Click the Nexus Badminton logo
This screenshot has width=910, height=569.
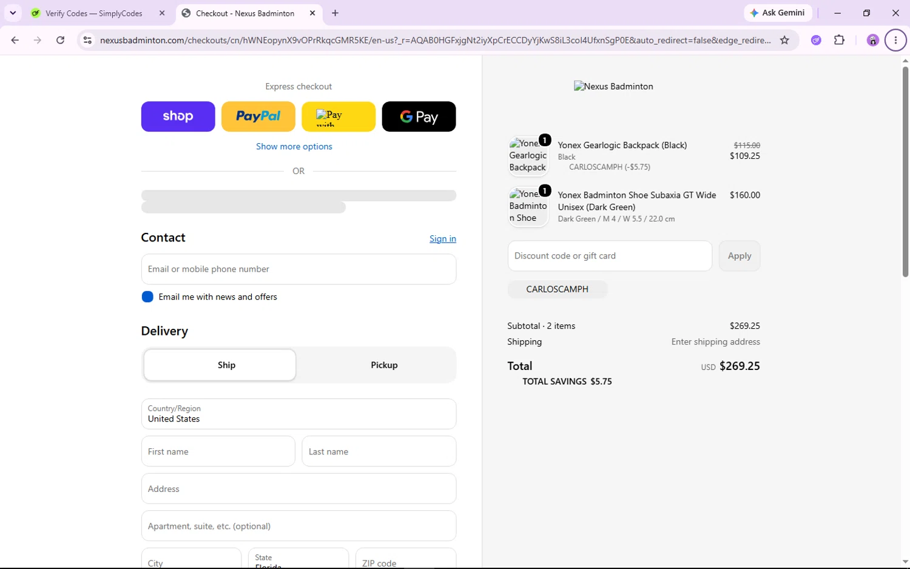coord(613,86)
